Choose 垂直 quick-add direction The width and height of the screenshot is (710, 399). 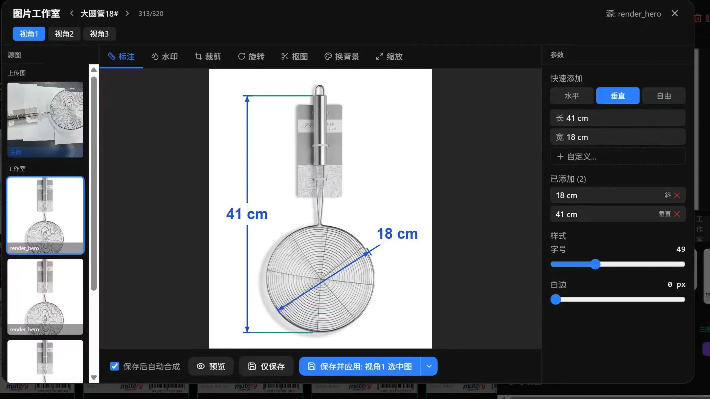point(618,96)
